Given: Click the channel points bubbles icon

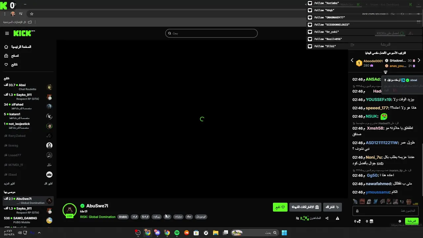Looking at the screenshot, I should tap(359, 221).
